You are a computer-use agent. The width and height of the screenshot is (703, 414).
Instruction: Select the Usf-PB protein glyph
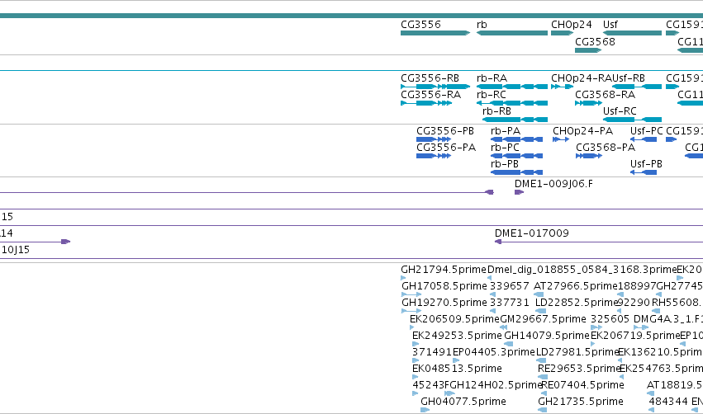coord(644,172)
